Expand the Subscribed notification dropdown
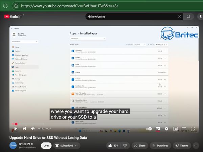This screenshot has height=152, width=203. pyautogui.click(x=67, y=146)
